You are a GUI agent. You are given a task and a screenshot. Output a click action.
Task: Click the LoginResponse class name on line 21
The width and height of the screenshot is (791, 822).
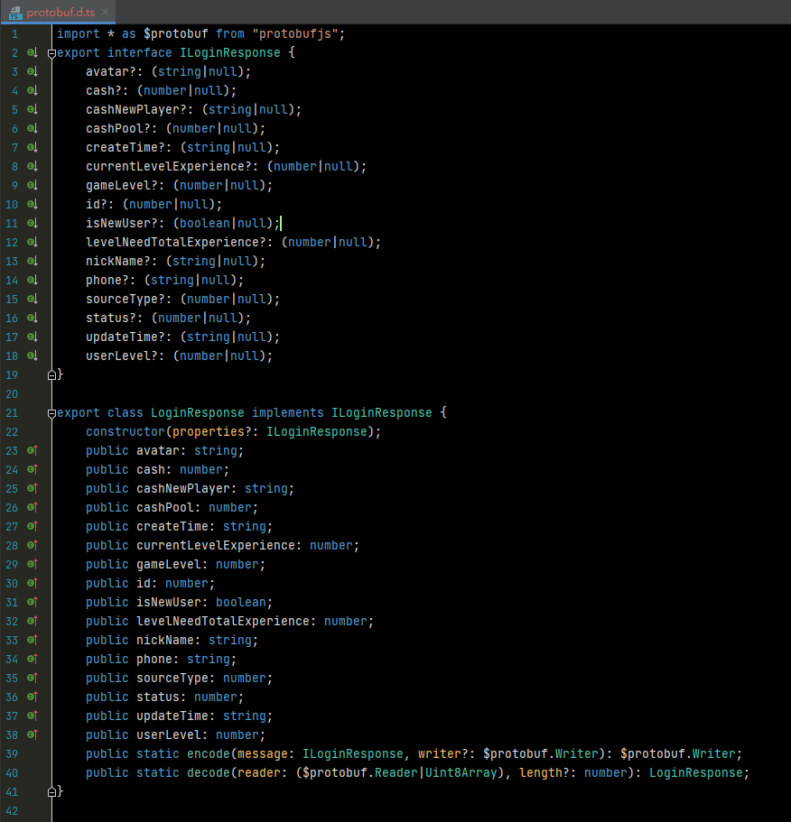(197, 412)
